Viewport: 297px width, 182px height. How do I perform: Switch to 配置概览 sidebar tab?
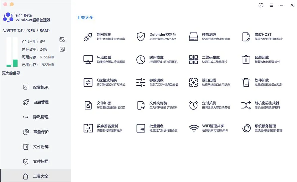click(x=41, y=87)
